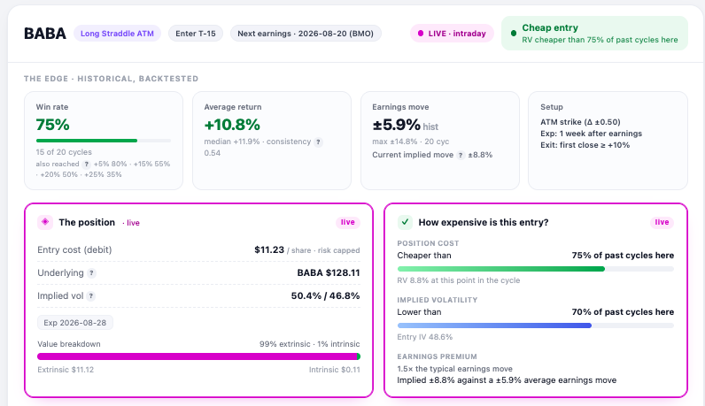Click 'ATM strike (Δ ±0.50)' line
Screen dimensions: 705x406
click(x=580, y=122)
